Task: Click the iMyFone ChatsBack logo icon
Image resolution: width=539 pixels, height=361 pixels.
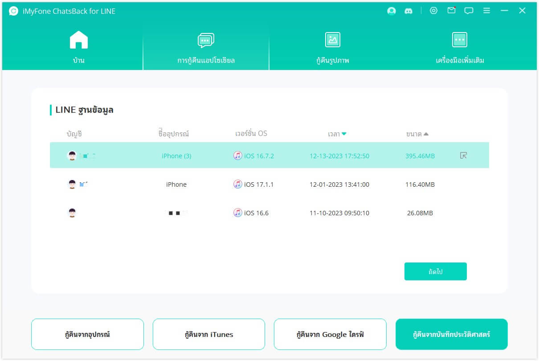Action: click(x=14, y=11)
